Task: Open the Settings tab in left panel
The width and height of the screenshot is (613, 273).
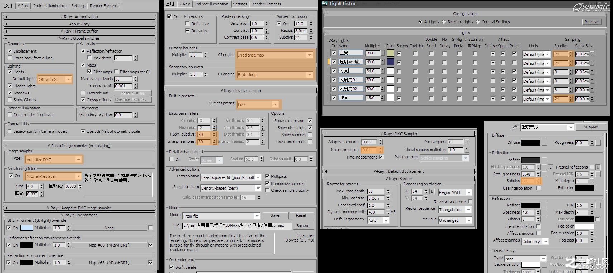Action: 78,6
